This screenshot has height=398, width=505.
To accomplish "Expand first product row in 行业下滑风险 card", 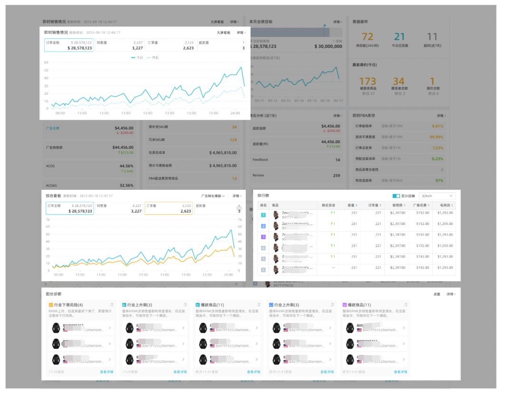I will [x=110, y=328].
